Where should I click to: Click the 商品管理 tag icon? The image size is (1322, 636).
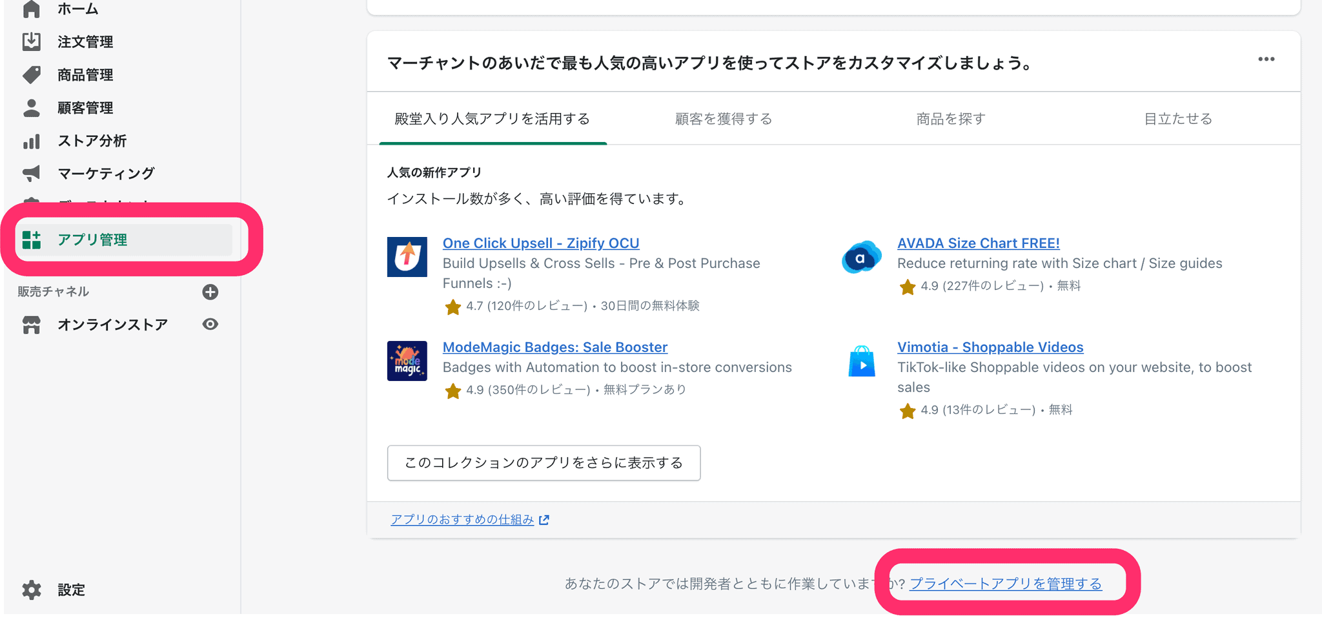(31, 75)
